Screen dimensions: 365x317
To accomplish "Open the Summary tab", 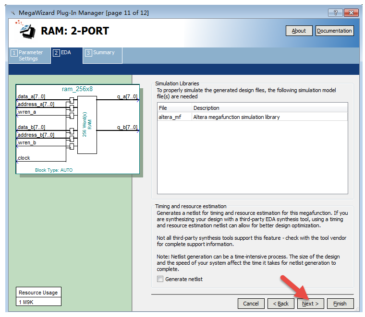I will pos(102,55).
